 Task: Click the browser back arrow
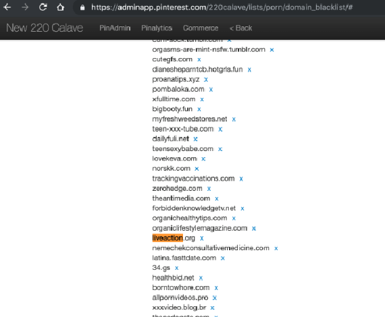pos(7,7)
